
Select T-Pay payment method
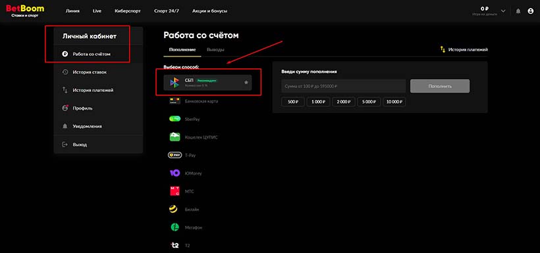point(207,155)
